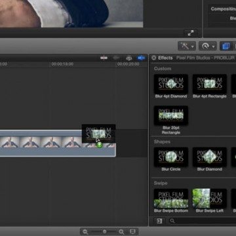Toggle the solo headphones button
The image size is (236, 236).
coord(129,58)
